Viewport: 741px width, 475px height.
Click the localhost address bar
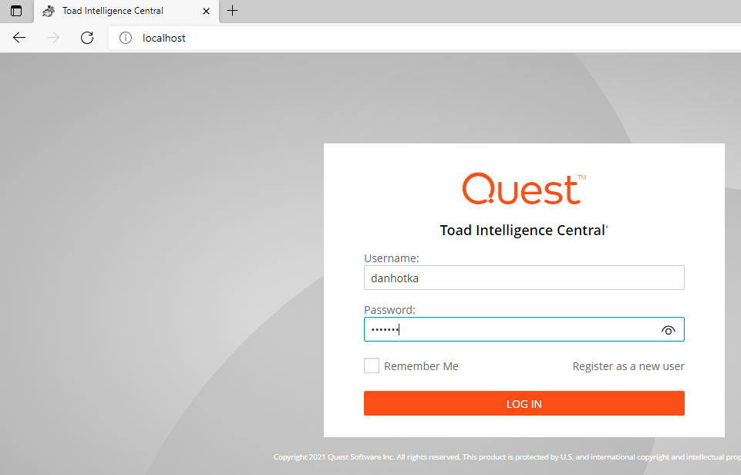point(426,38)
